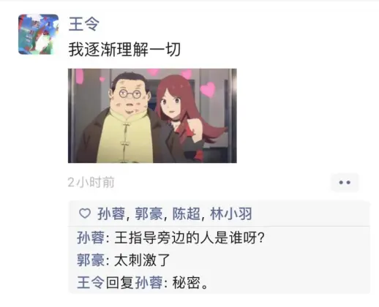The width and height of the screenshot is (379, 307).
Task: Open 王令's profile avatar
Action: tap(39, 34)
